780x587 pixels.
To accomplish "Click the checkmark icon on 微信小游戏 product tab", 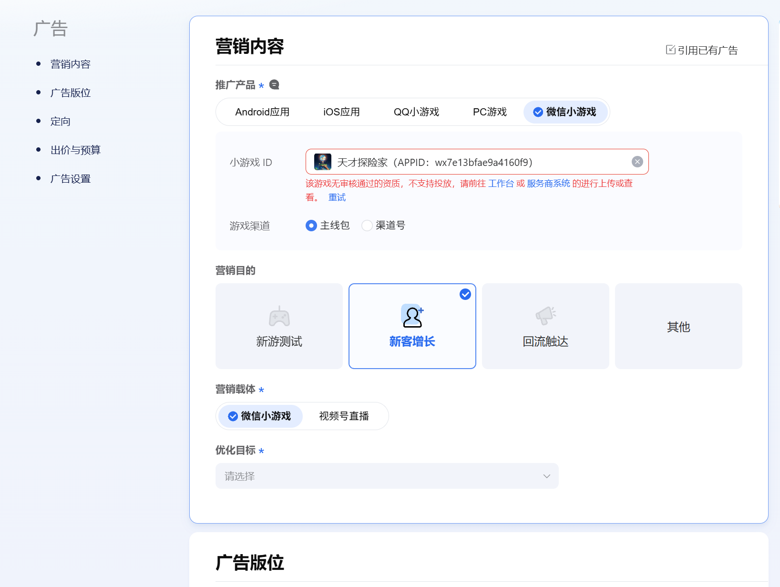I will pos(538,112).
